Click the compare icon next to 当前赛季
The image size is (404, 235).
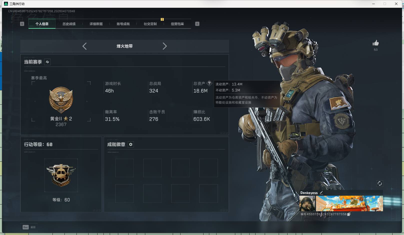[x=47, y=62]
